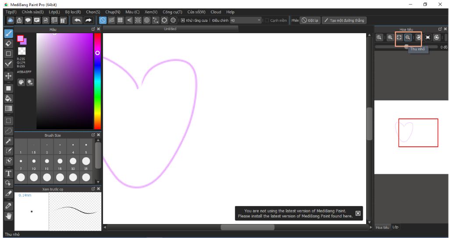The image size is (449, 238).
Task: Select the Eraser tool in the left toolbar
Action: point(8,44)
